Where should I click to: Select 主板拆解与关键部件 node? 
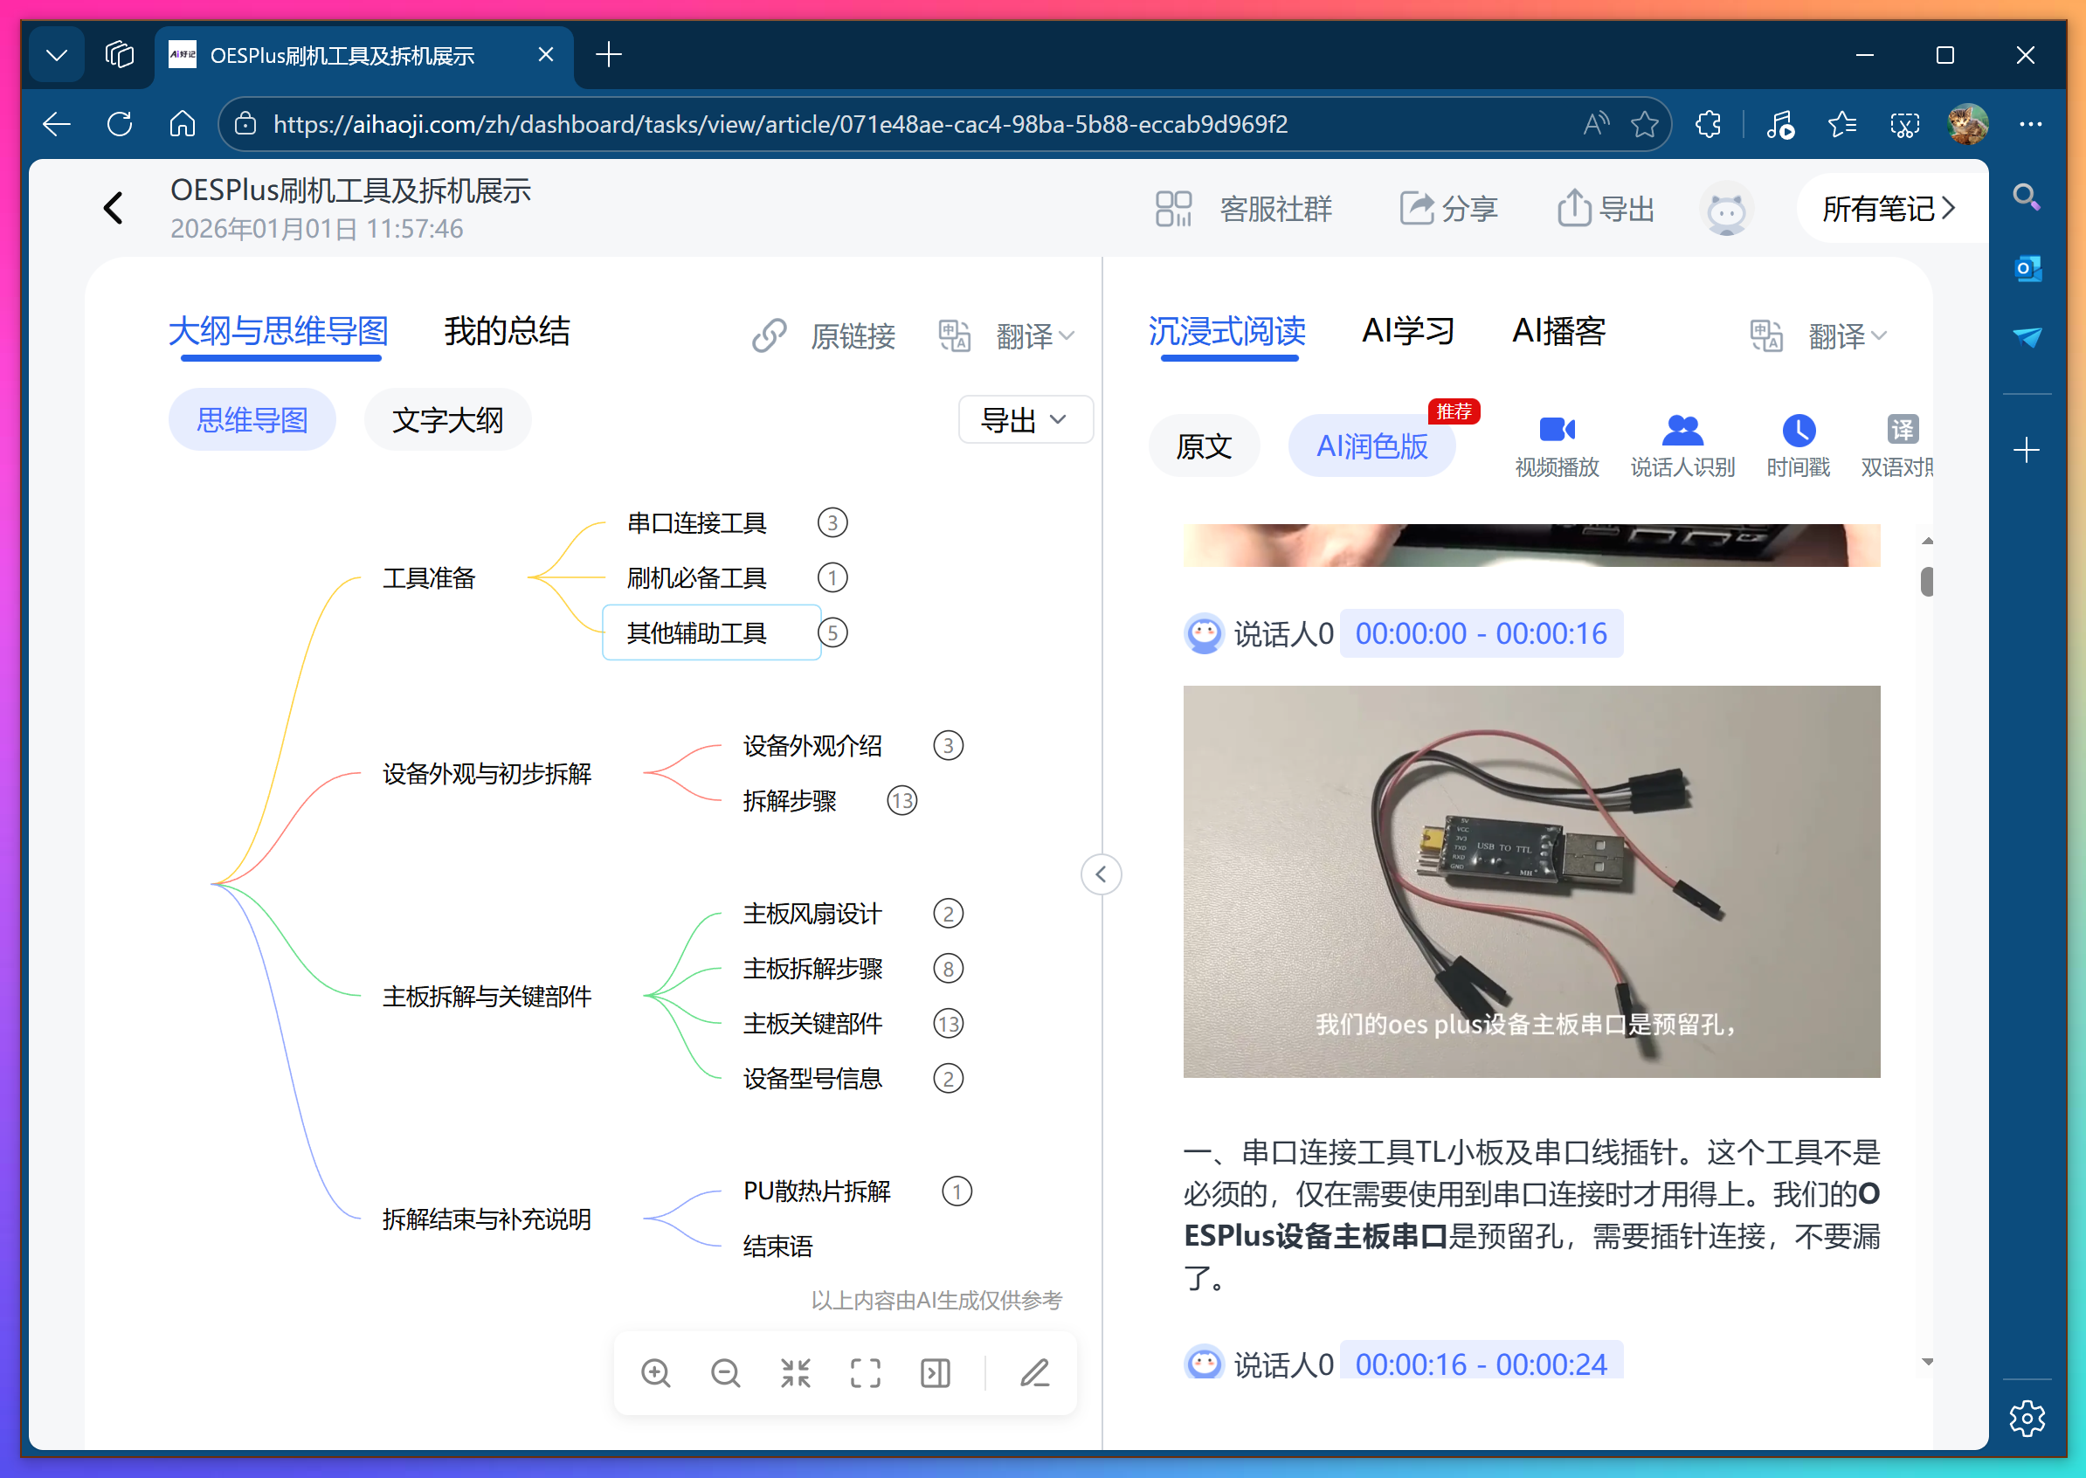click(487, 997)
